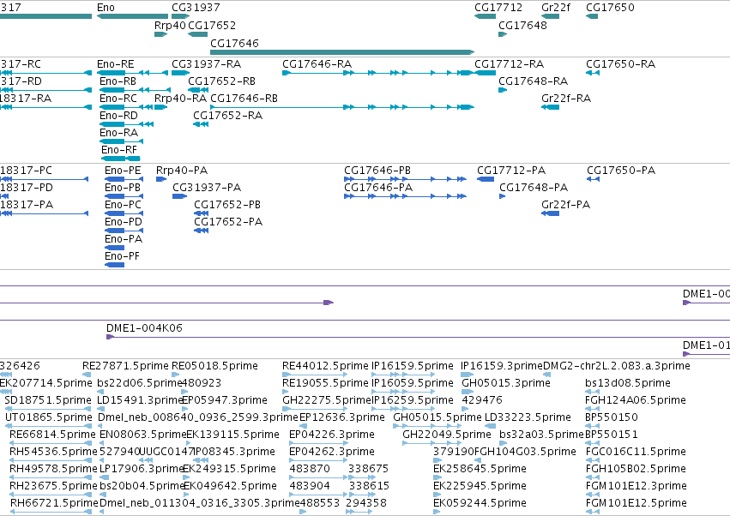
Task: Click the Gr22f-PA protein feature
Action: click(x=551, y=213)
